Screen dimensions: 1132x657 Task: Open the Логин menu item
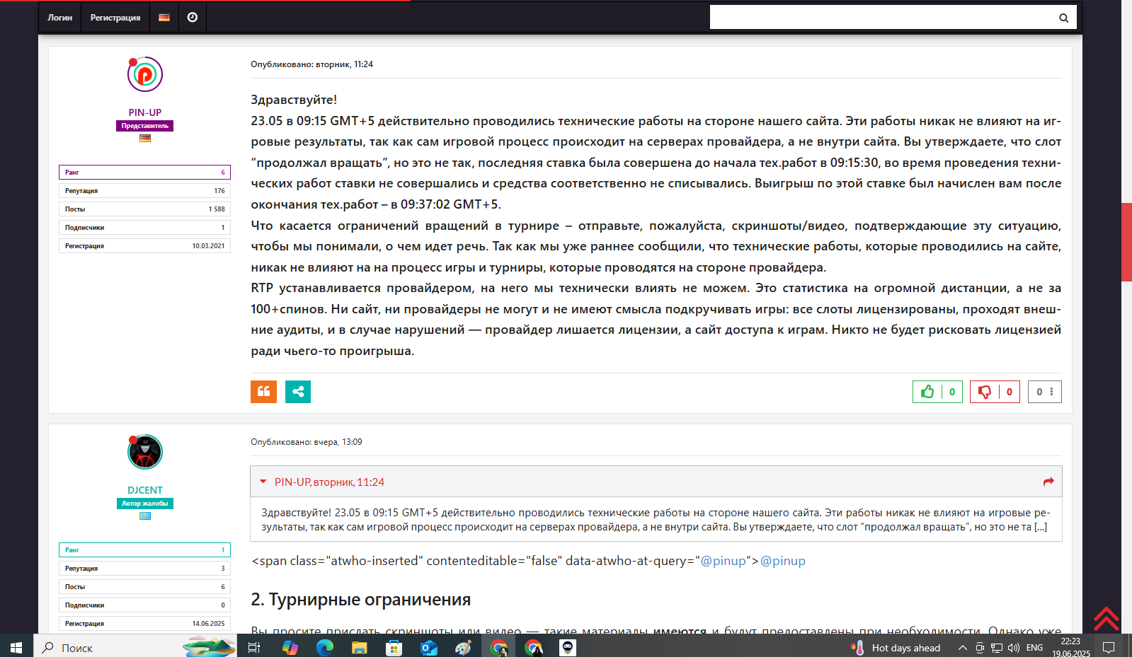point(60,17)
